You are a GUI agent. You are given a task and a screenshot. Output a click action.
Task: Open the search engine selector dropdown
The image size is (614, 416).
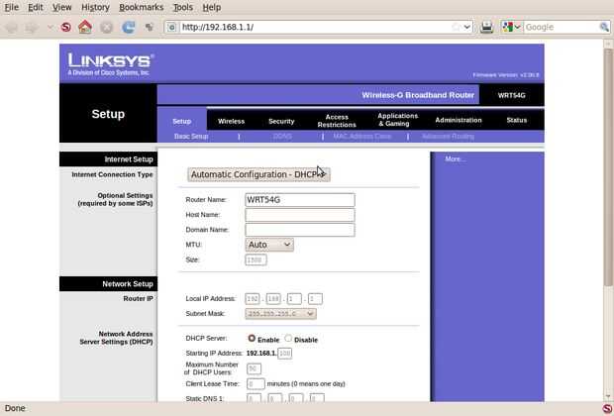pos(512,27)
